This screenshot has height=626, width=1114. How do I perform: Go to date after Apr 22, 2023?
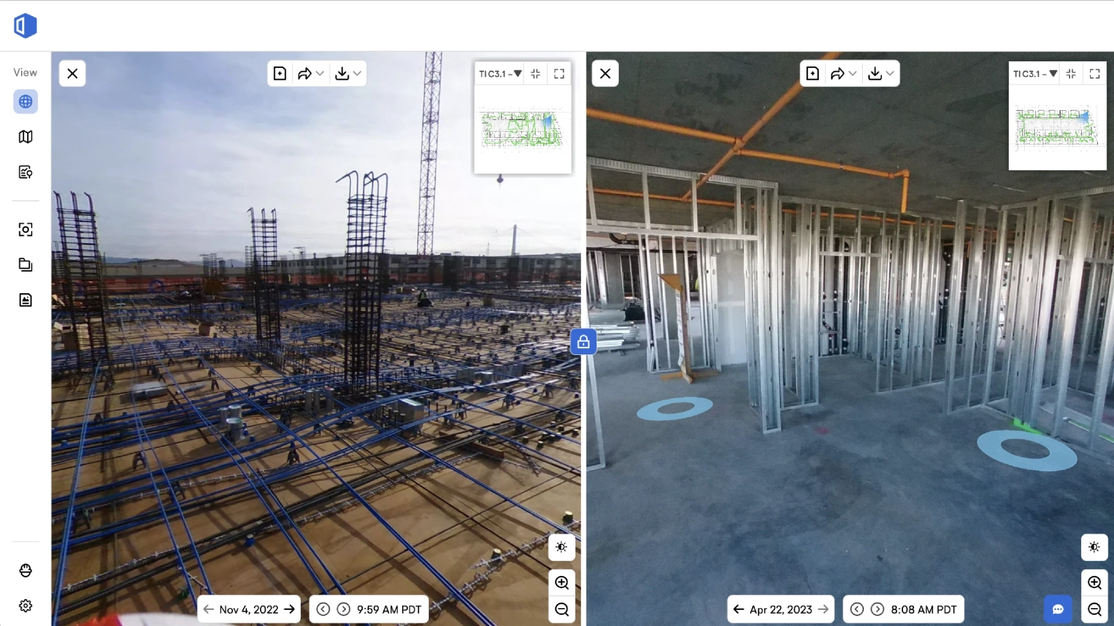pos(823,609)
